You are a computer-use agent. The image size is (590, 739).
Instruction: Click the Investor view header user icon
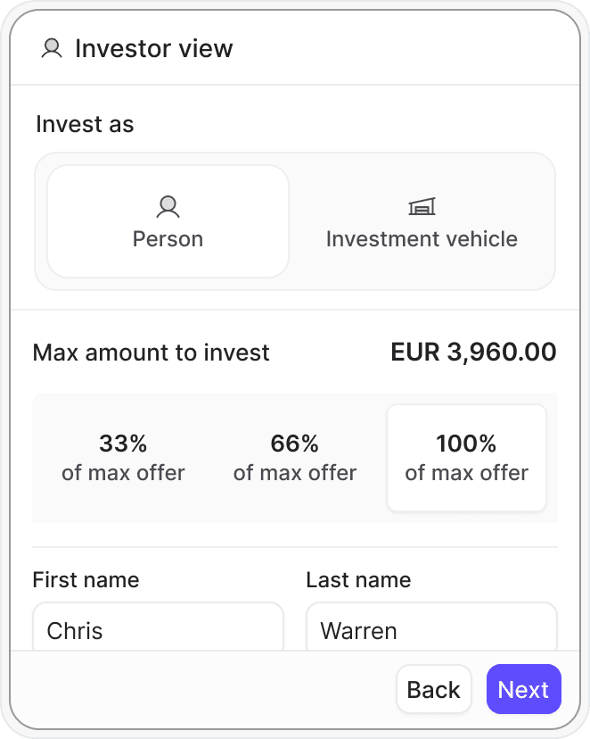52,48
